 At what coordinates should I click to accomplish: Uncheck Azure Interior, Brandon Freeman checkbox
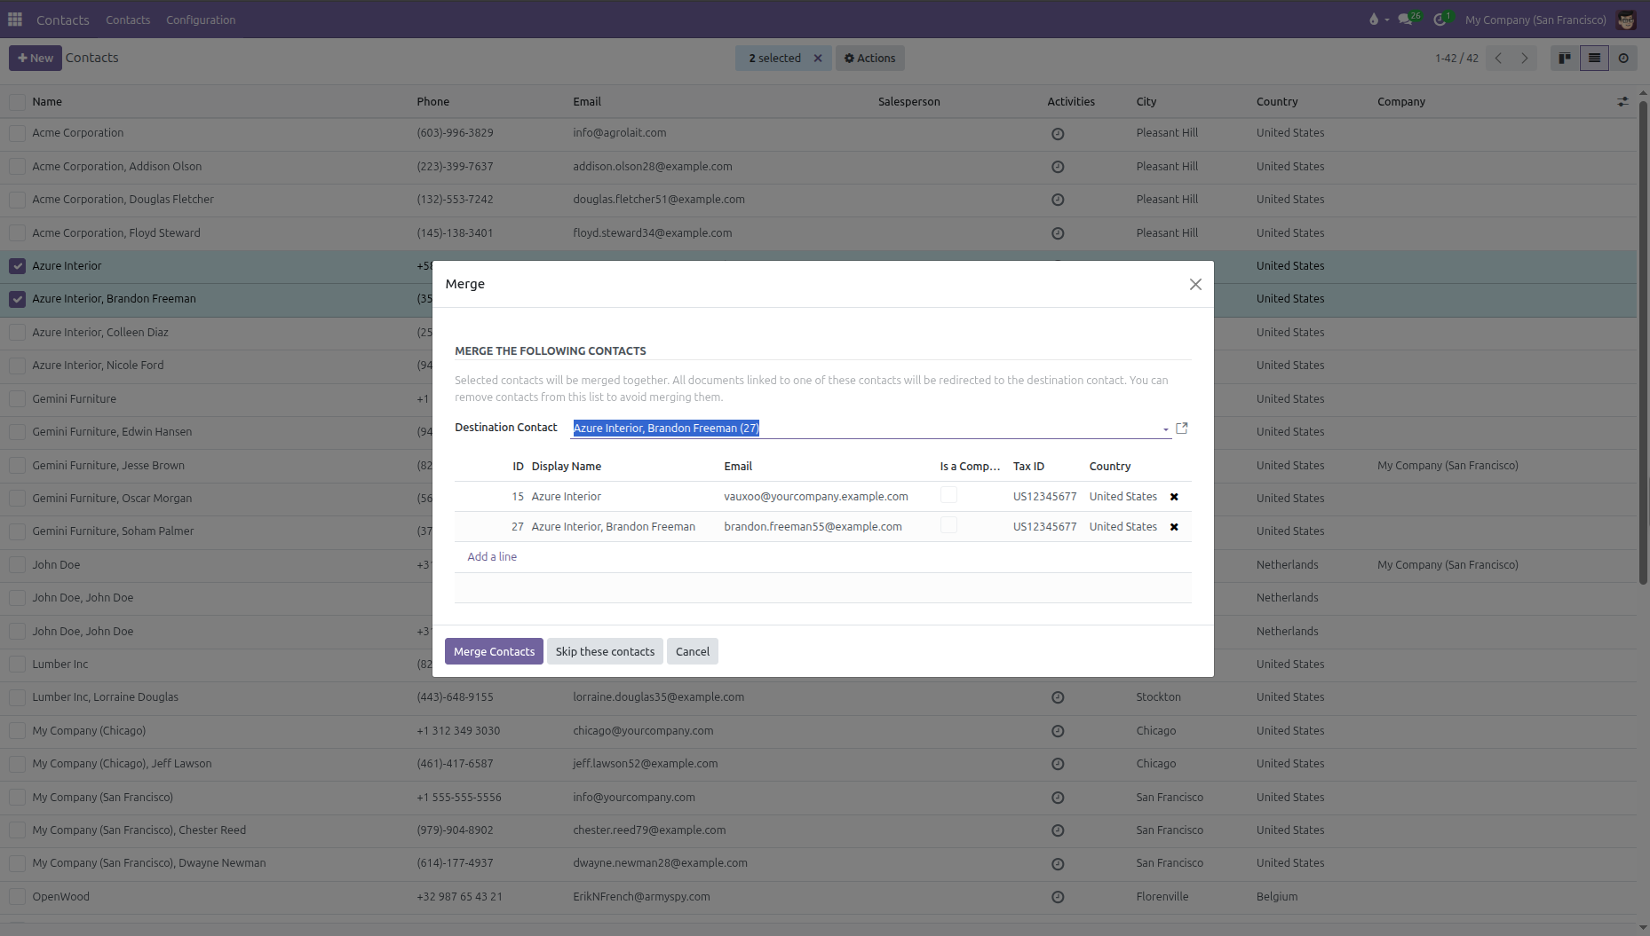tap(18, 299)
